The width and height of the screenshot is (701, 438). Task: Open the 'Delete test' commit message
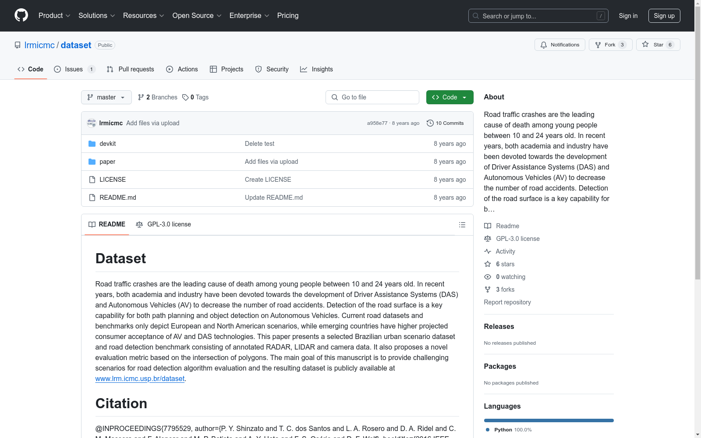259,144
